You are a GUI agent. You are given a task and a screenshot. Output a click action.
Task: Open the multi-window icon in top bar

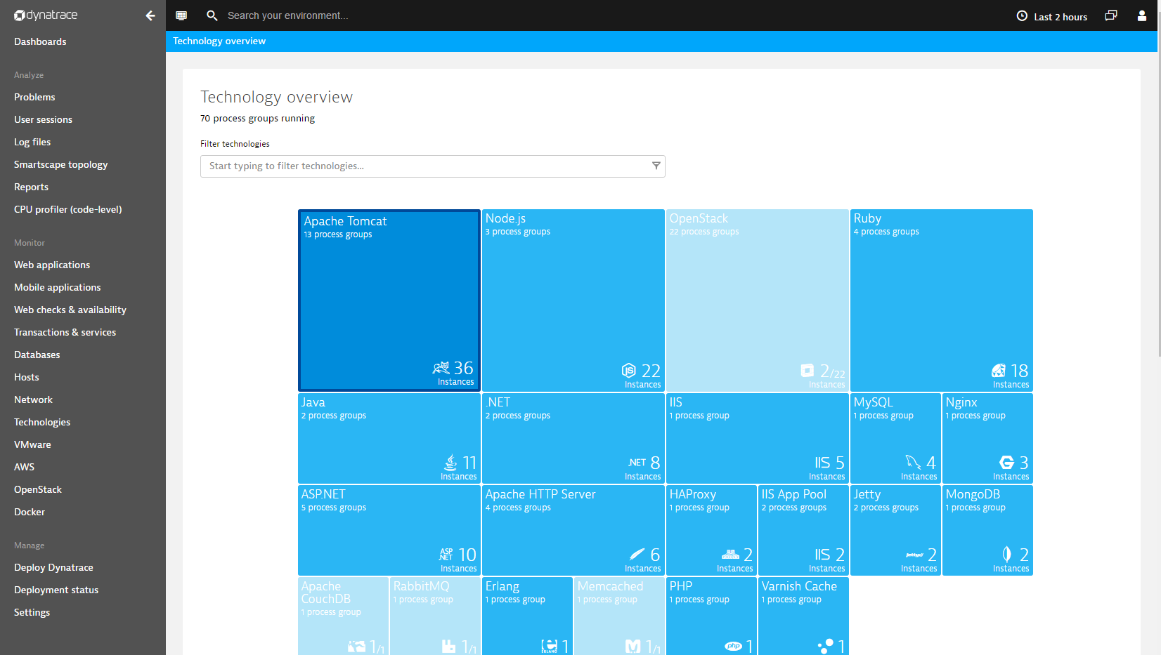point(1111,15)
